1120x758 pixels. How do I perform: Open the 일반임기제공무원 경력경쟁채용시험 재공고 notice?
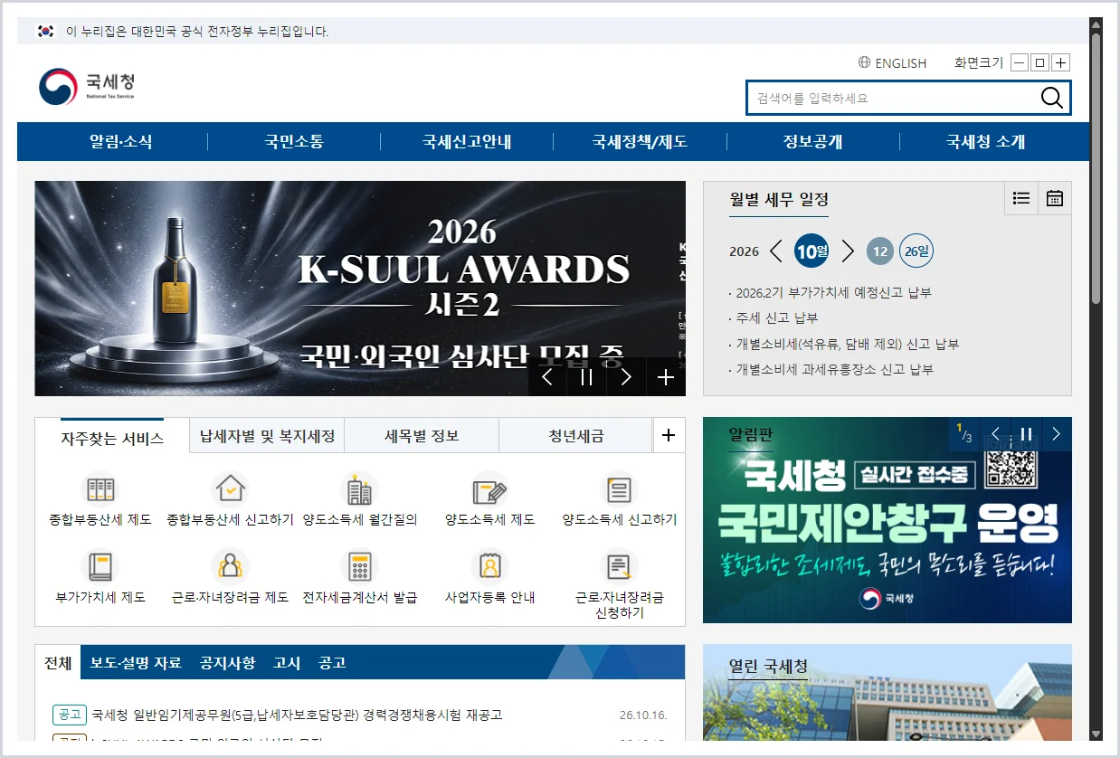pyautogui.click(x=297, y=715)
